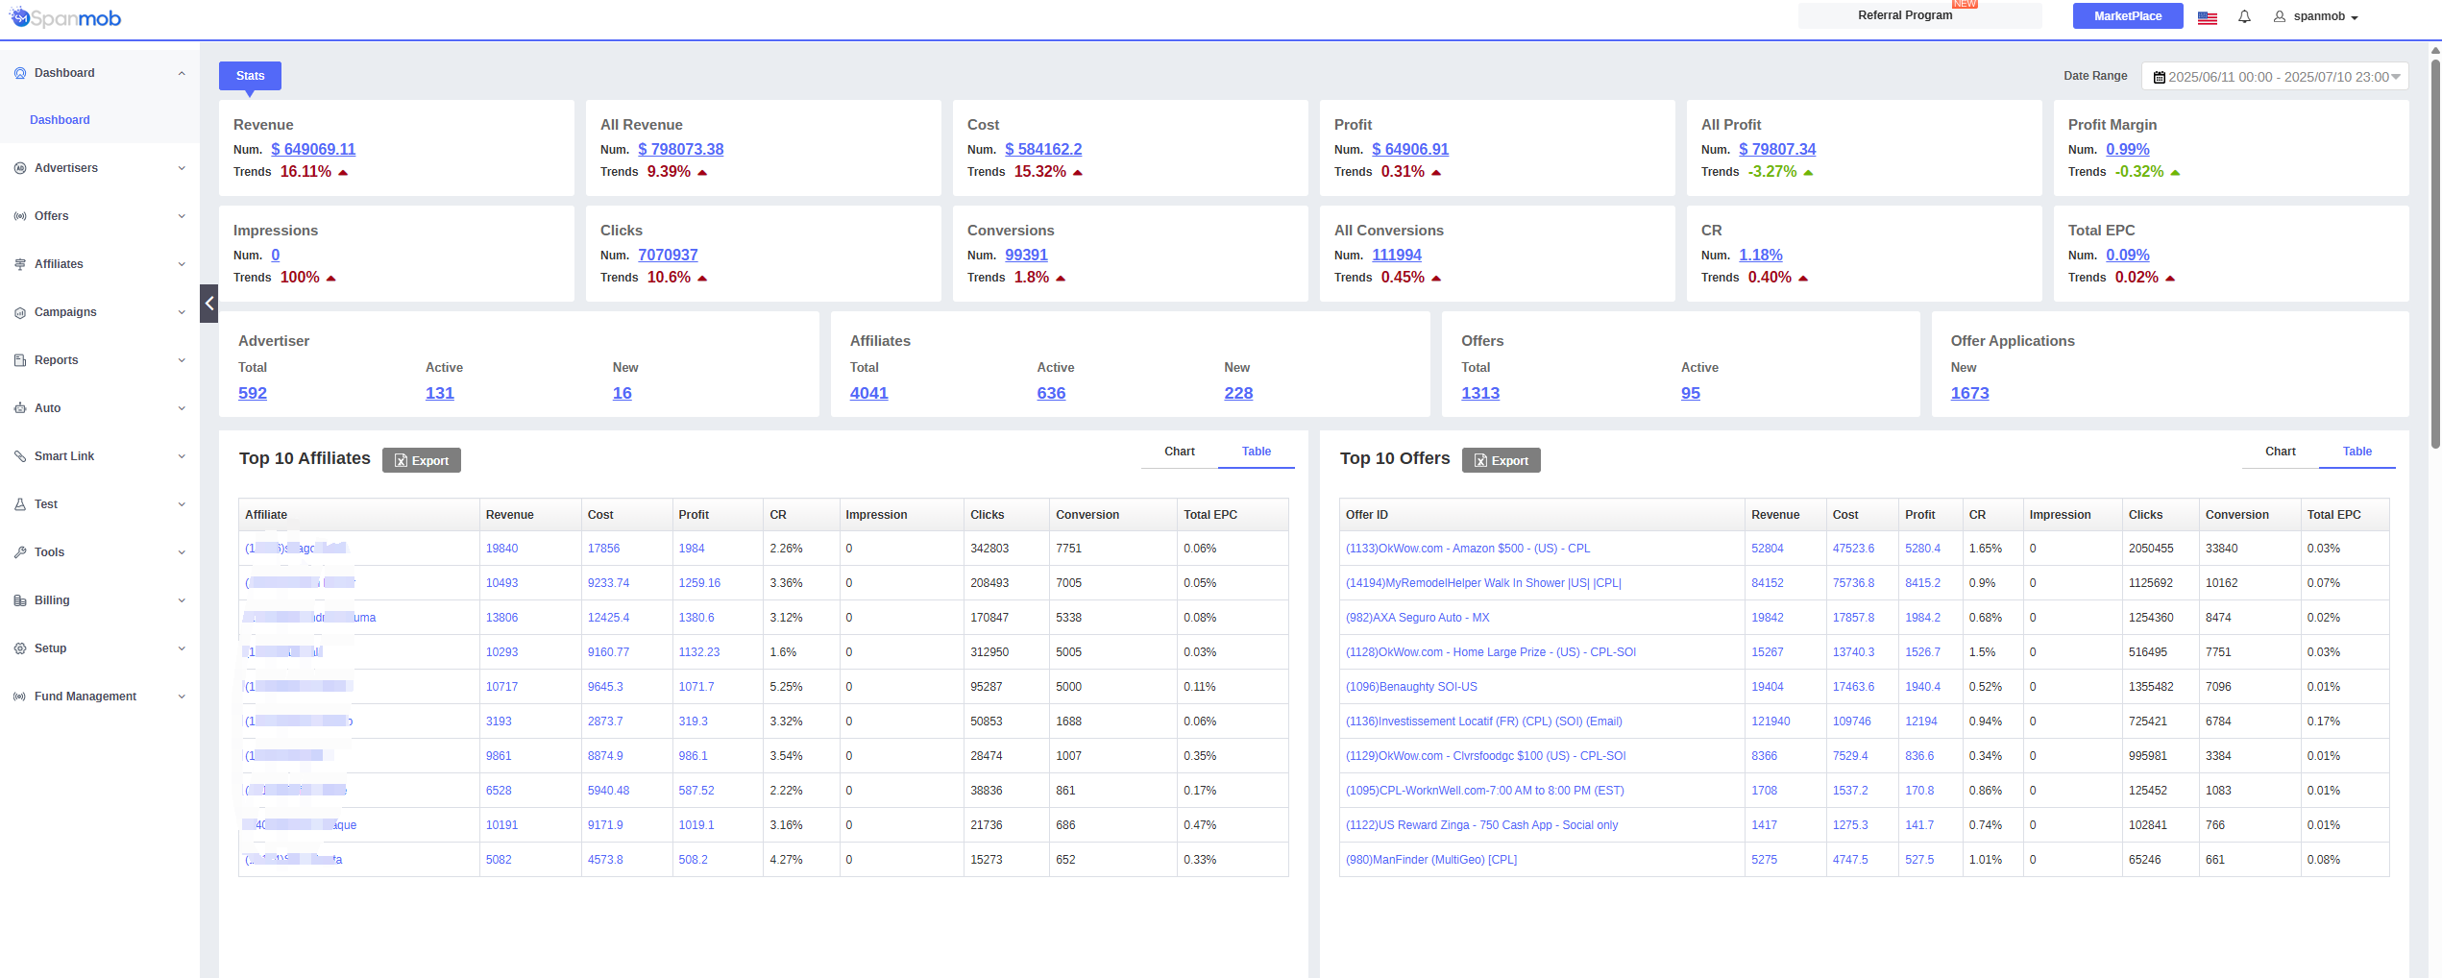Expand the Reports menu chevron
Image resolution: width=2442 pixels, height=978 pixels.
tap(182, 360)
